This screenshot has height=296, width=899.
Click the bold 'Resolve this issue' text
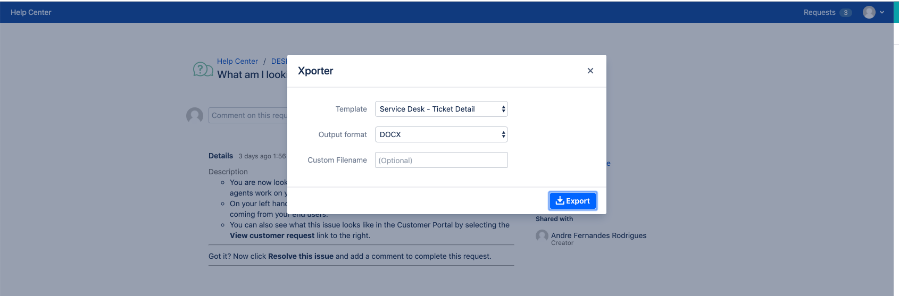pyautogui.click(x=301, y=256)
